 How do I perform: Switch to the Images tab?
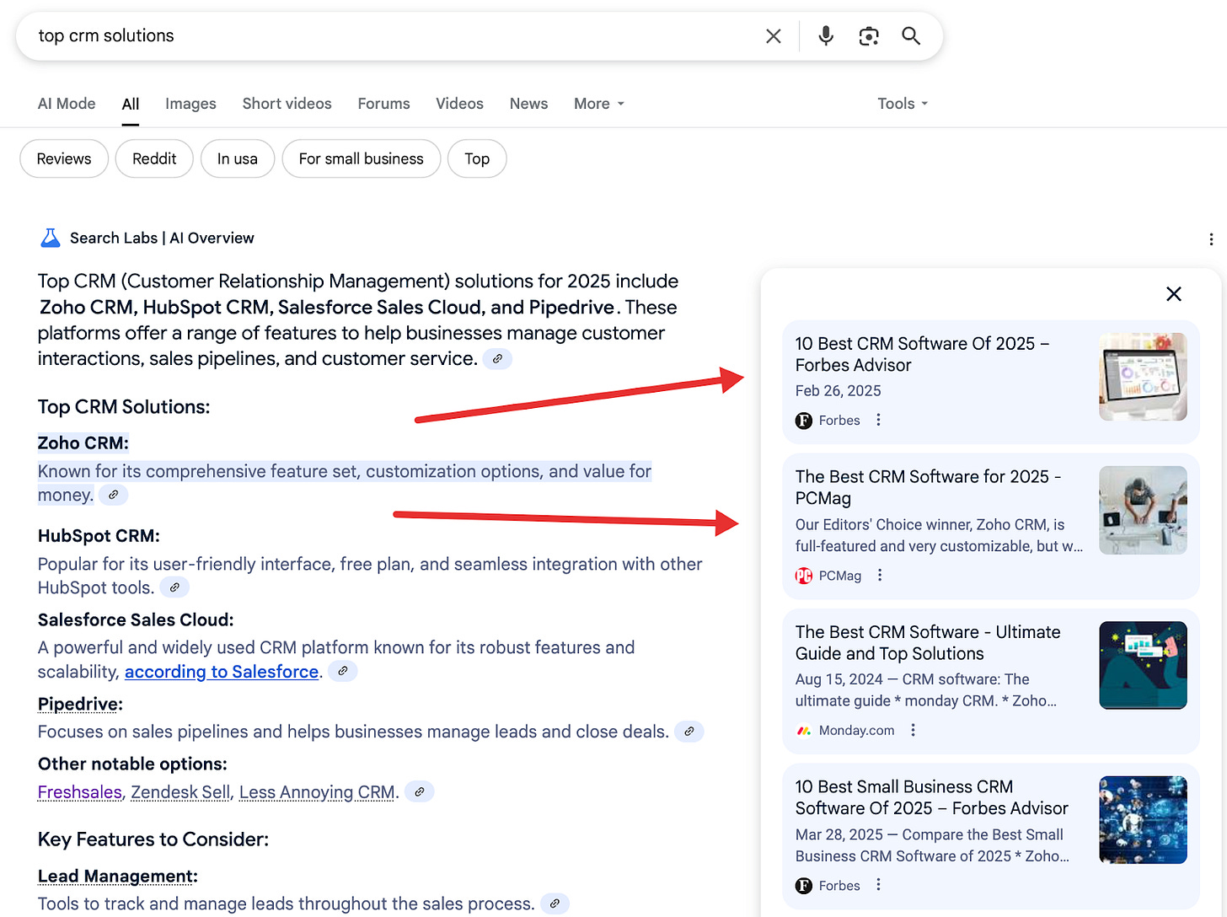pos(190,104)
